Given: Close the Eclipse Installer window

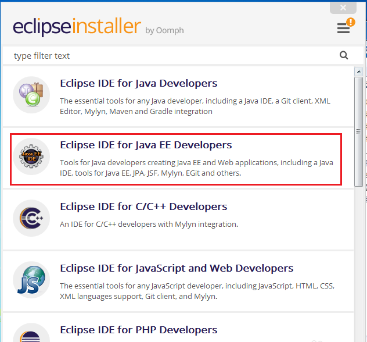Looking at the screenshot, I should tap(343, 8).
